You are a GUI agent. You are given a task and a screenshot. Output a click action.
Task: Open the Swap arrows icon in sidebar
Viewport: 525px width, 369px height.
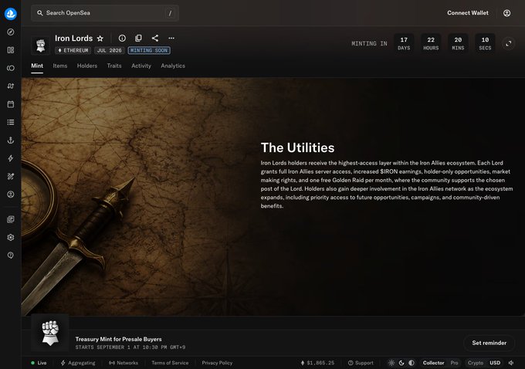tap(10, 86)
